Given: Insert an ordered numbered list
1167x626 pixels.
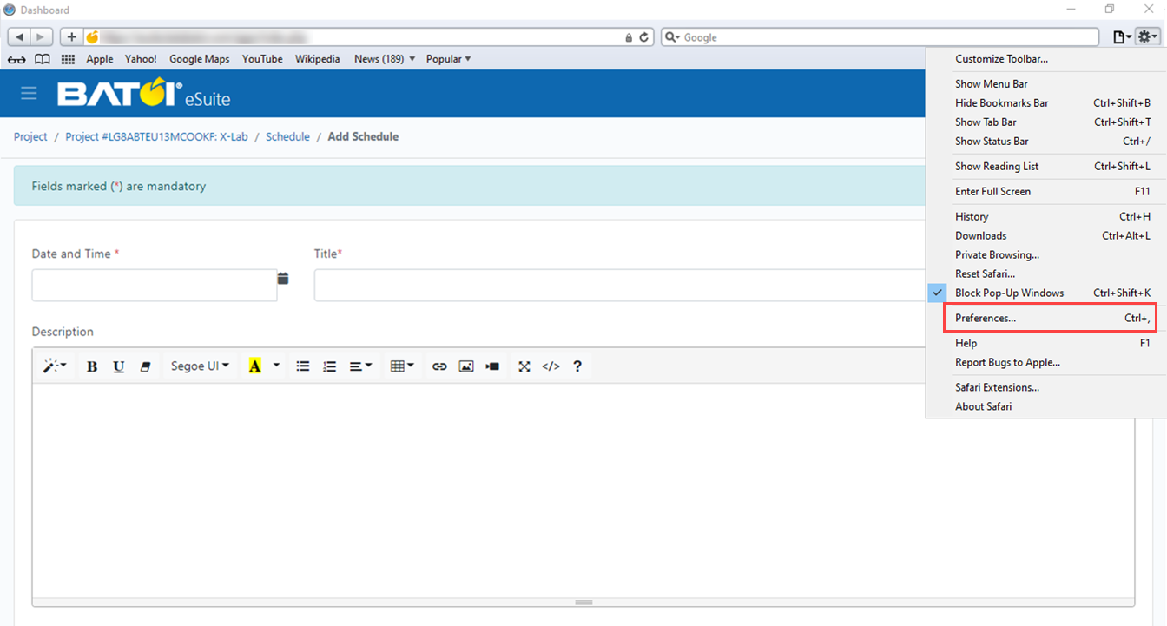Looking at the screenshot, I should pos(330,366).
